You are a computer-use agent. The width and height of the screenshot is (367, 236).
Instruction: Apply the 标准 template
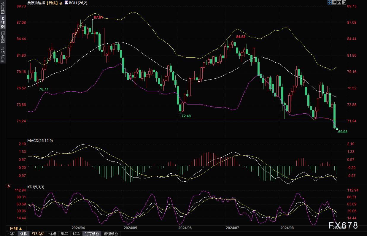pos(53,234)
